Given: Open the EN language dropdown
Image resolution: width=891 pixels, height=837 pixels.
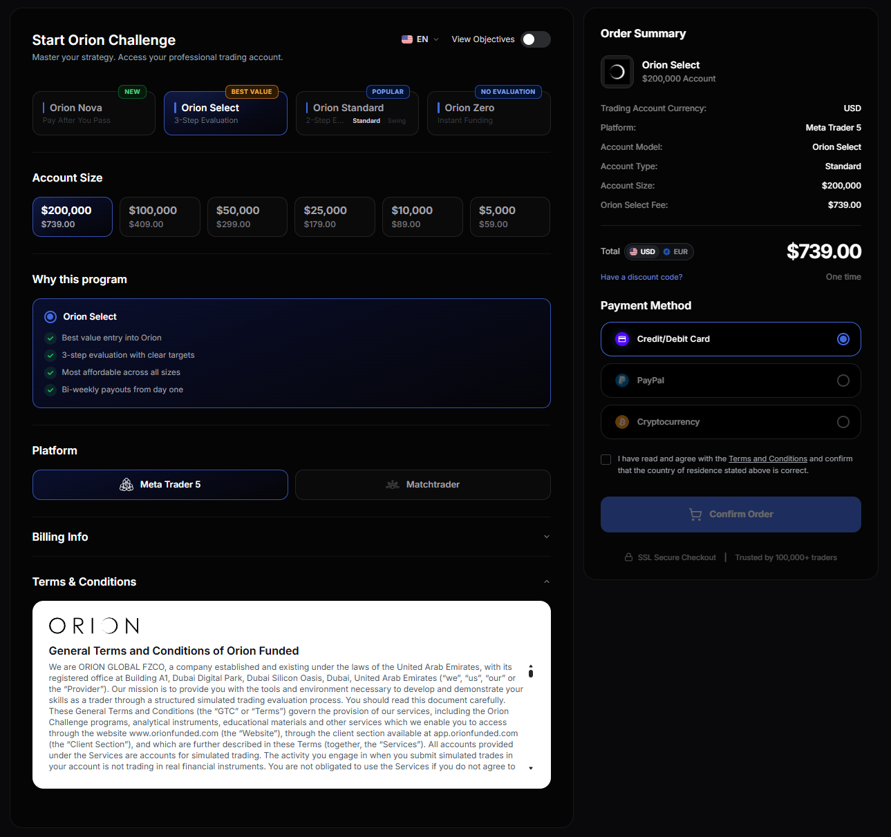Looking at the screenshot, I should click(420, 39).
